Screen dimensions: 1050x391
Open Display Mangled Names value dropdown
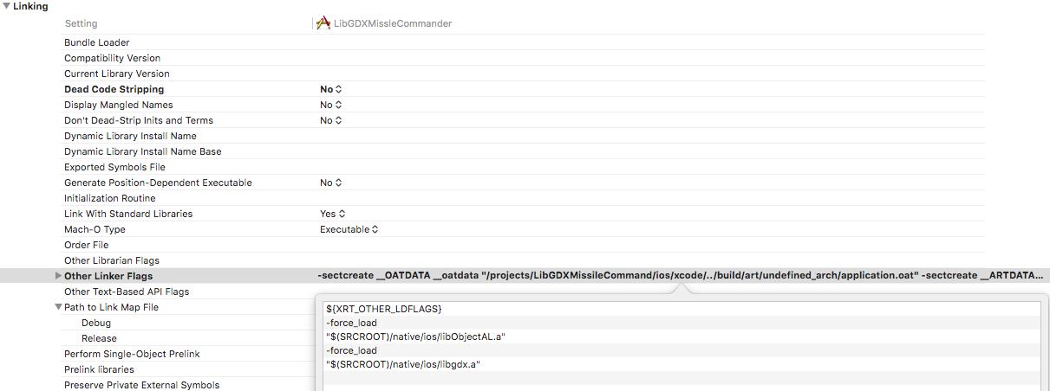[331, 105]
